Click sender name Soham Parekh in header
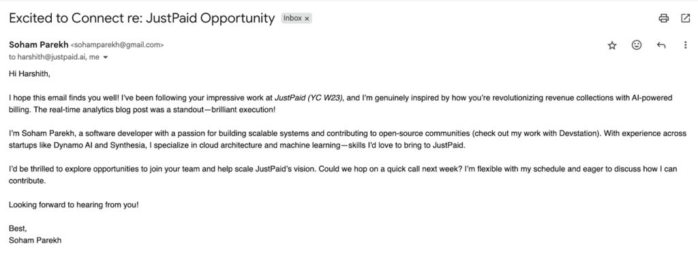 coord(38,44)
